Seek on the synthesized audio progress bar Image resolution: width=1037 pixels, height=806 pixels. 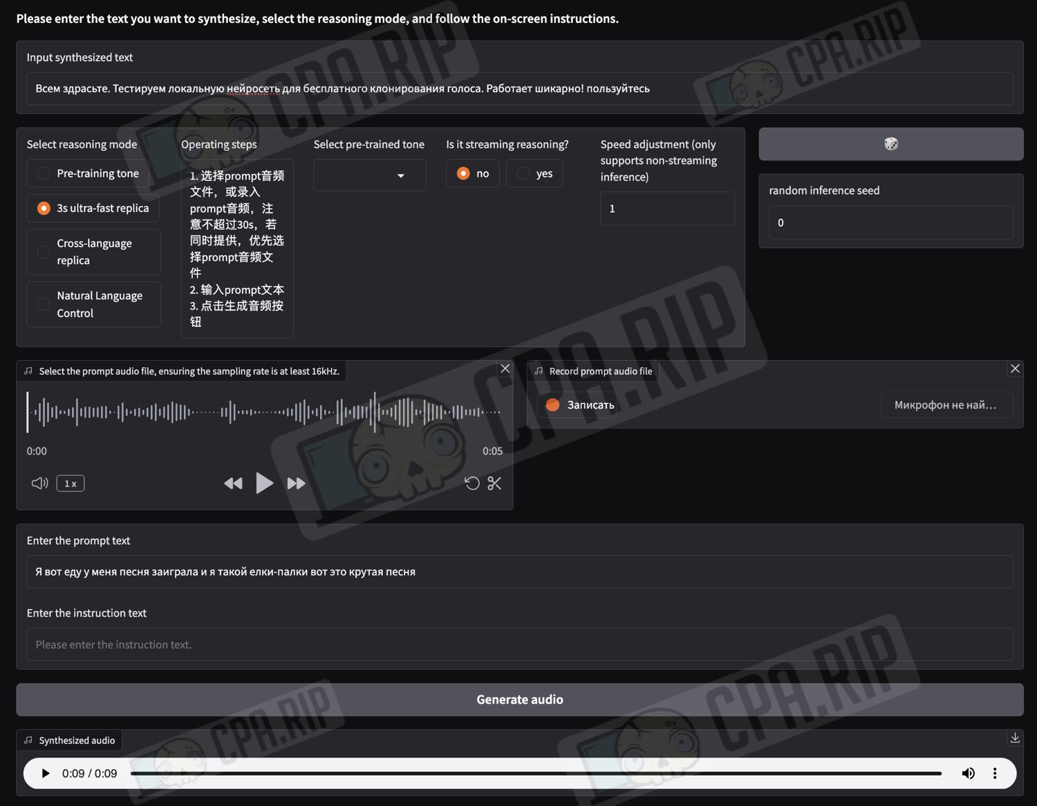point(536,774)
